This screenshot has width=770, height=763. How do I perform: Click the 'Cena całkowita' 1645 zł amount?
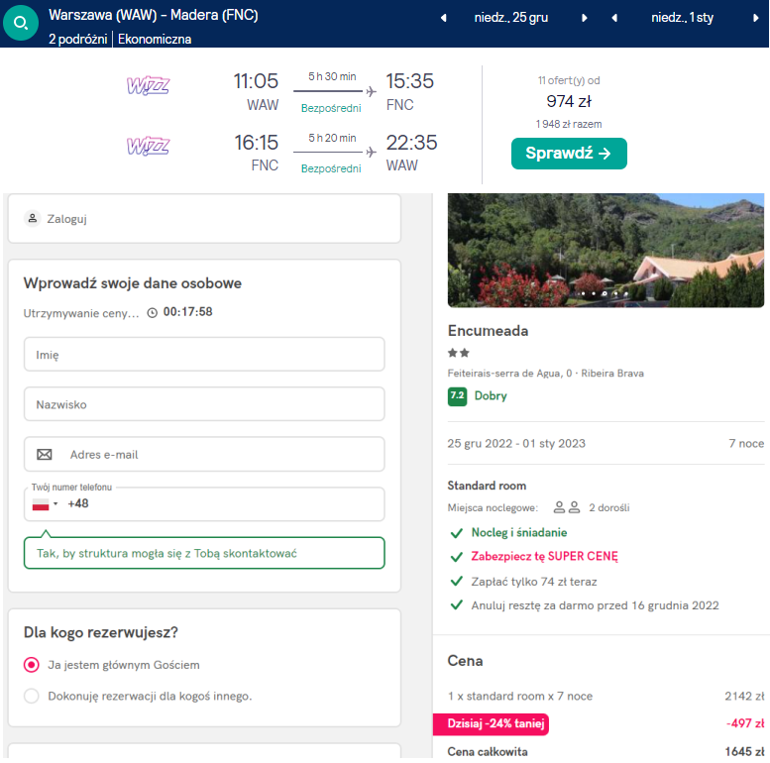(x=744, y=752)
